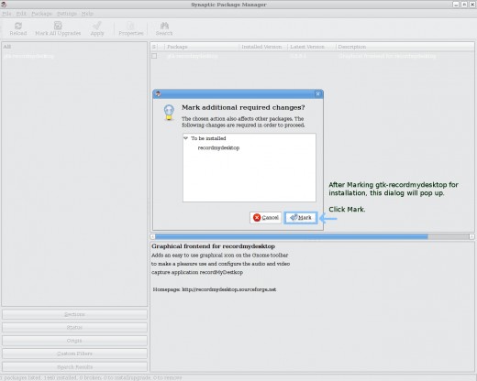
Task: Open the File menu
Action: click(6, 14)
